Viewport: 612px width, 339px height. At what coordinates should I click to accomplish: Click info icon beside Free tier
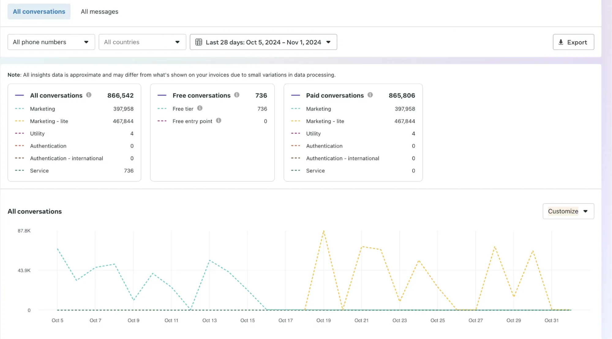click(200, 108)
